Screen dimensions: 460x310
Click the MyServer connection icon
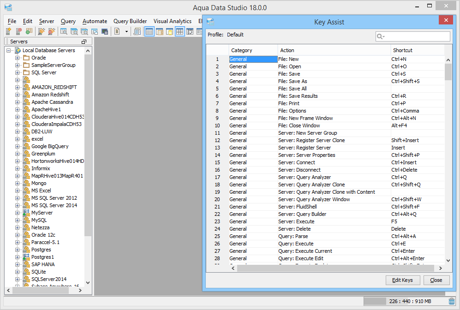[26, 213]
